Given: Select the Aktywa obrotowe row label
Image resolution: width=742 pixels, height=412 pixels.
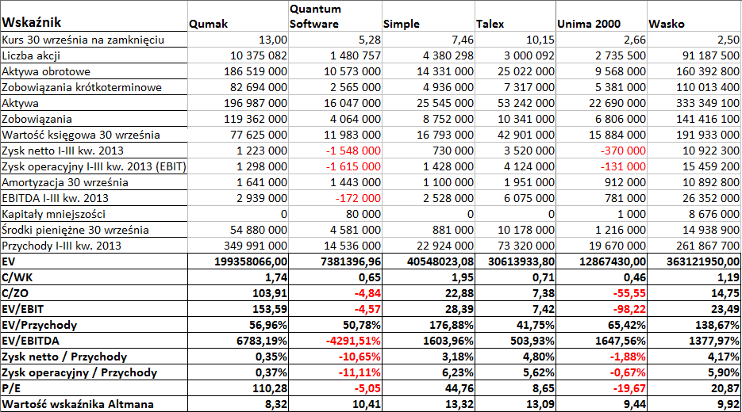Looking at the screenshot, I should pos(46,72).
